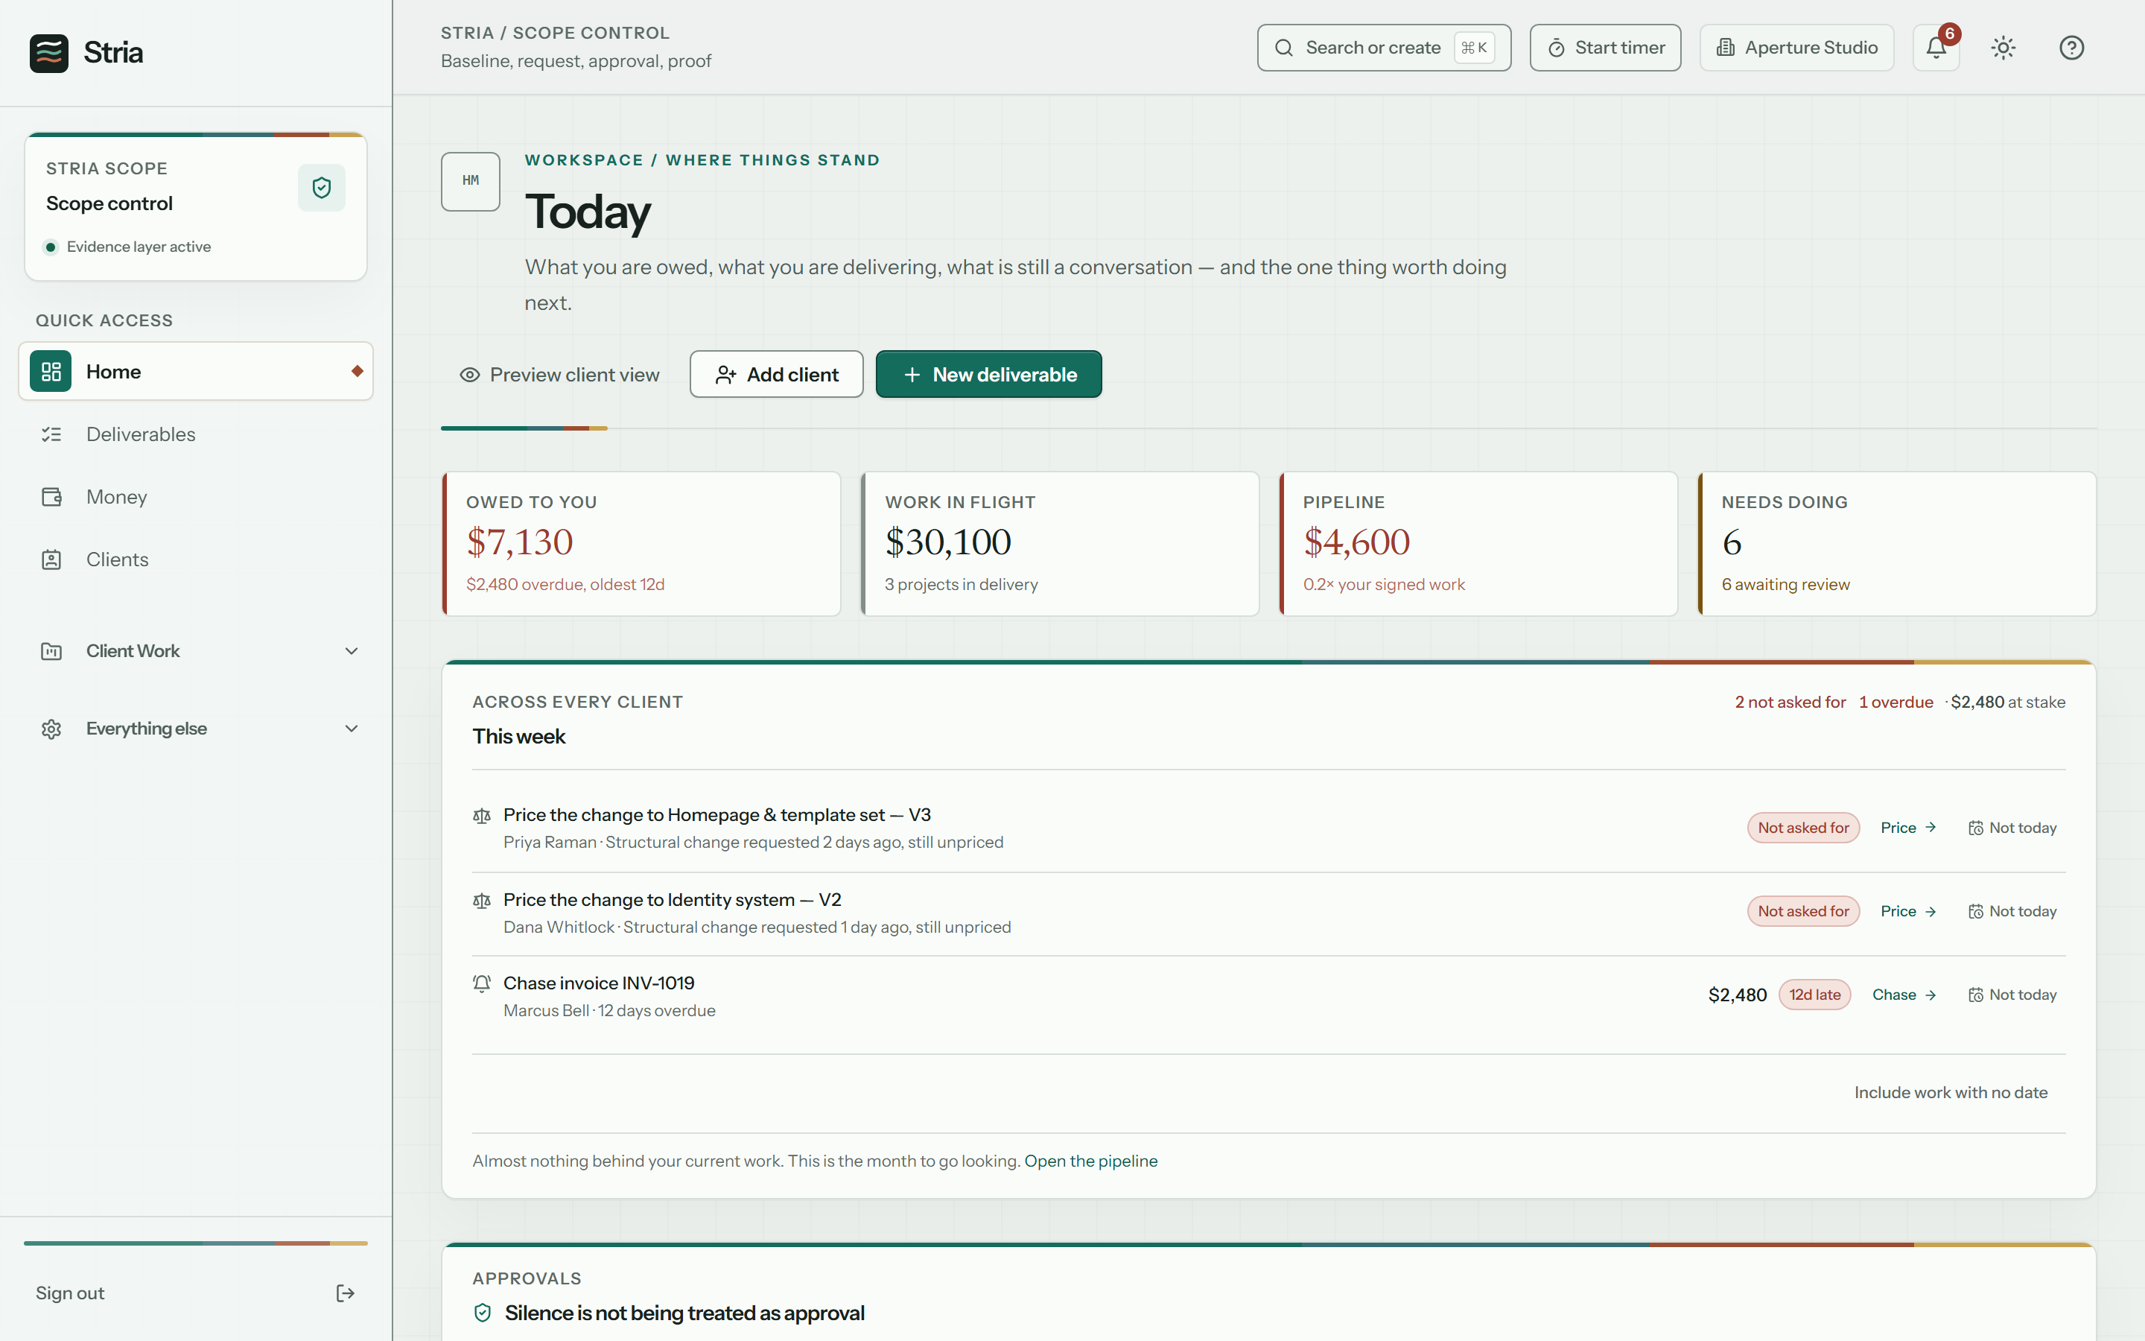Click the scales icon beside Homepage change

point(482,816)
